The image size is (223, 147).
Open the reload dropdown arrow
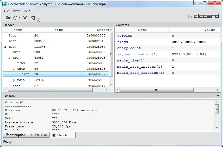(x=20, y=18)
